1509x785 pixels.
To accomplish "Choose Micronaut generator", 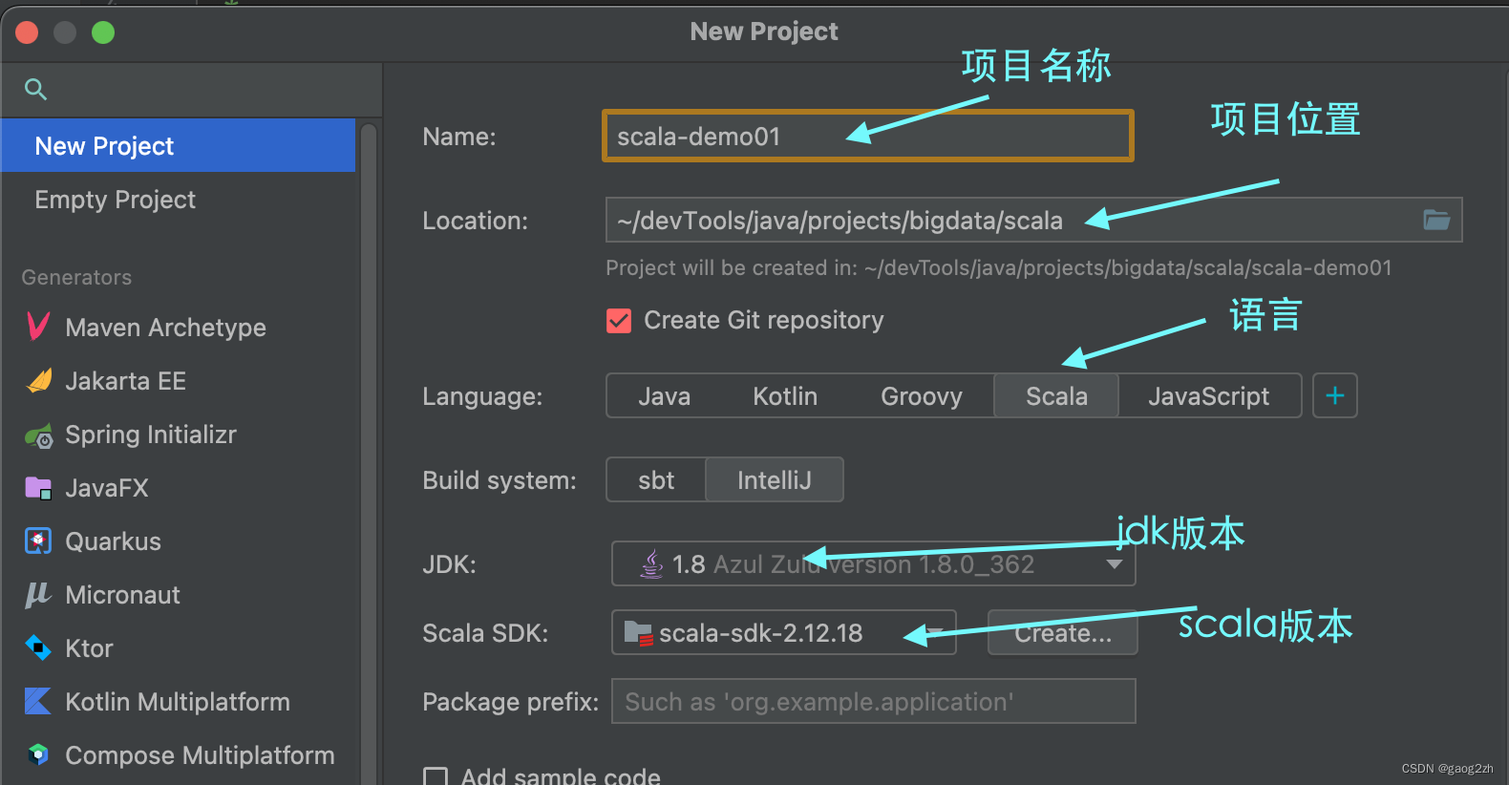I will (178, 595).
